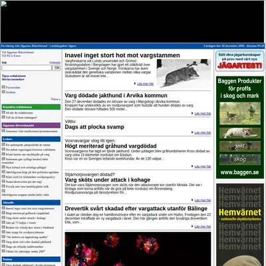
Task: Click bullet icon beside 'Risken för viltolyckor störst i Småland'
Action: click(3, 227)
